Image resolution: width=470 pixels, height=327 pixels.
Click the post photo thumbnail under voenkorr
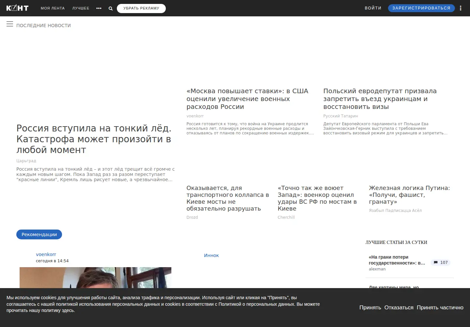pyautogui.click(x=95, y=278)
